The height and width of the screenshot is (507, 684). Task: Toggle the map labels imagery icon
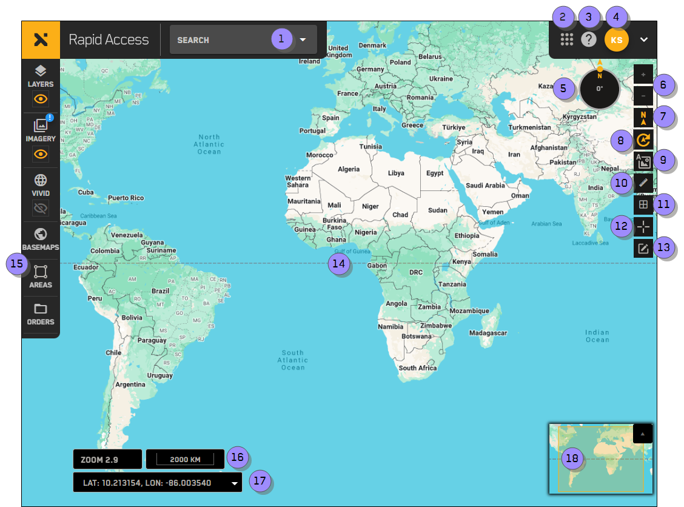click(x=643, y=161)
